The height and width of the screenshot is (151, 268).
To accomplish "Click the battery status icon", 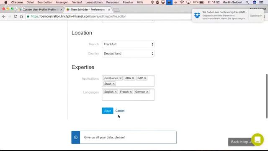I will pyautogui.click(x=202, y=3).
